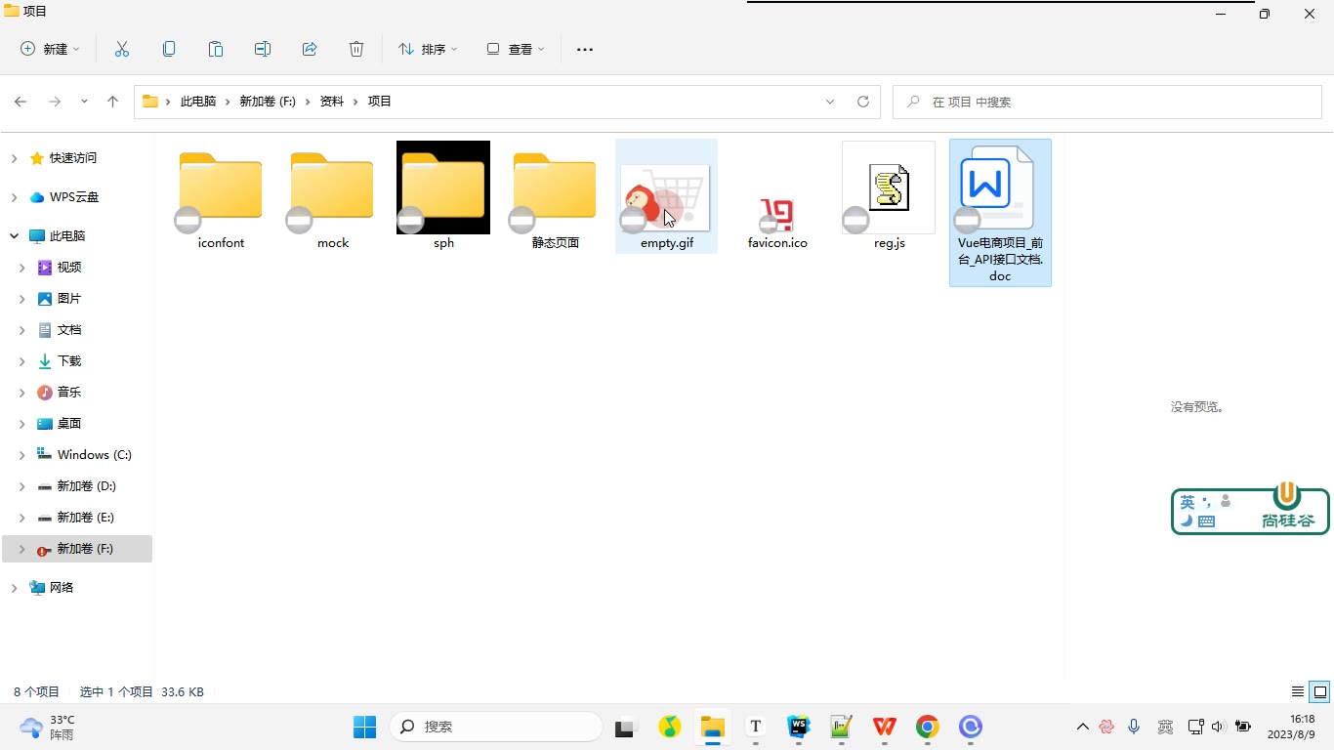Open Google Chrome from taskbar
This screenshot has width=1334, height=750.
coord(927,727)
